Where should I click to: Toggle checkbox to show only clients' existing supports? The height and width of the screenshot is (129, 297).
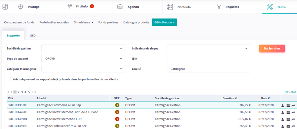(x=9, y=79)
